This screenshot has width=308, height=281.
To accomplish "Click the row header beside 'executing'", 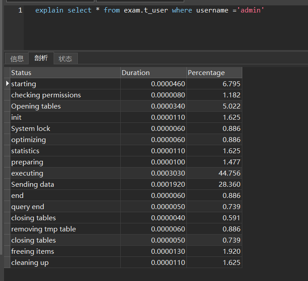I will 7,173.
